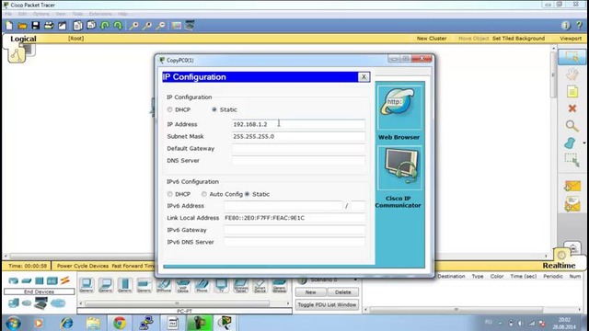Click the Viewport button
Screen dimensions: 589x331
tap(571, 39)
